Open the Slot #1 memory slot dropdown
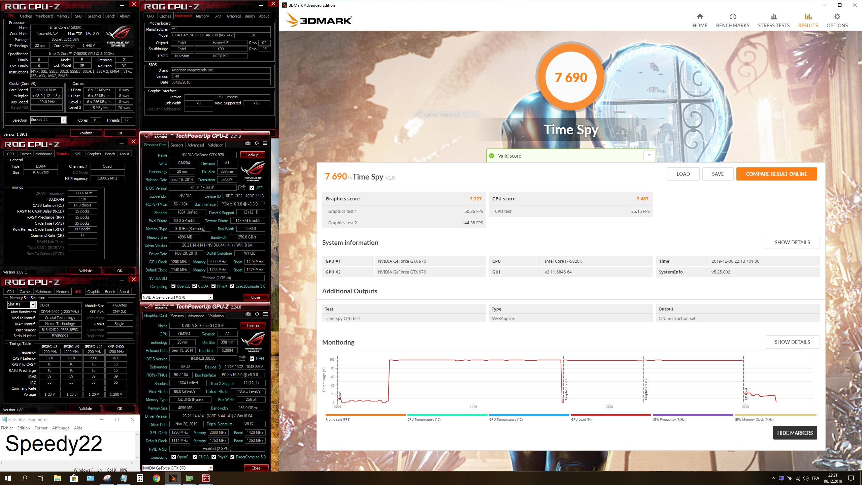862x485 pixels. (x=22, y=304)
